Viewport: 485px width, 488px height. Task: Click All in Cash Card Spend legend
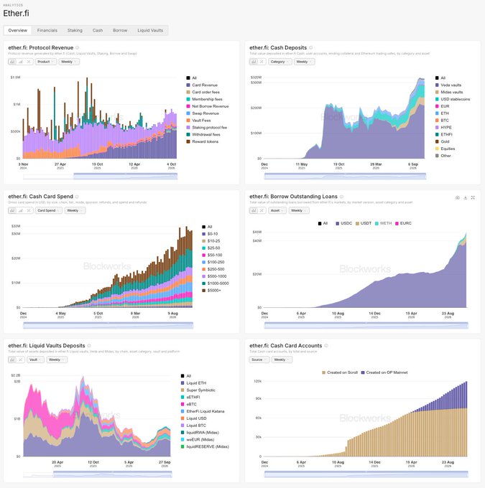pos(207,227)
